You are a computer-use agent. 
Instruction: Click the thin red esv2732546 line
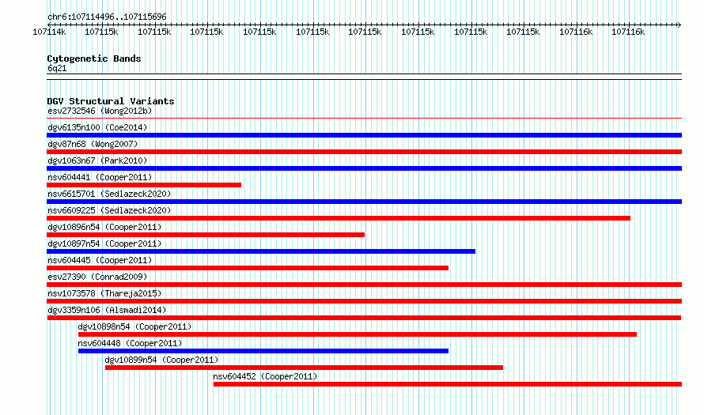(364, 119)
